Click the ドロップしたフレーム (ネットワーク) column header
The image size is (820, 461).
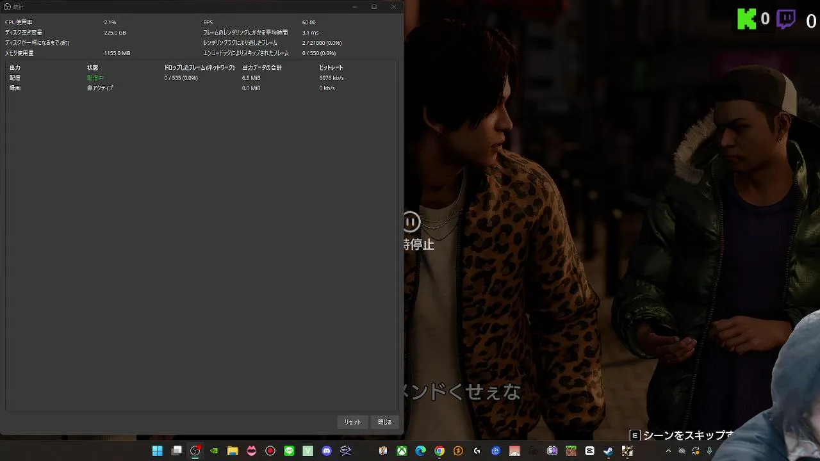coord(199,67)
